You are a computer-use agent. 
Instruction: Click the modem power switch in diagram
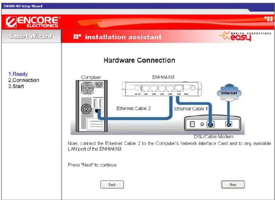point(192,124)
